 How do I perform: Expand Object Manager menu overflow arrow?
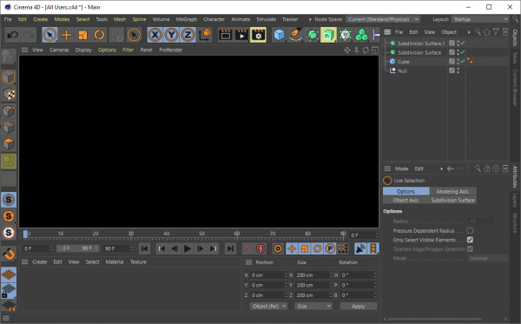coord(469,32)
